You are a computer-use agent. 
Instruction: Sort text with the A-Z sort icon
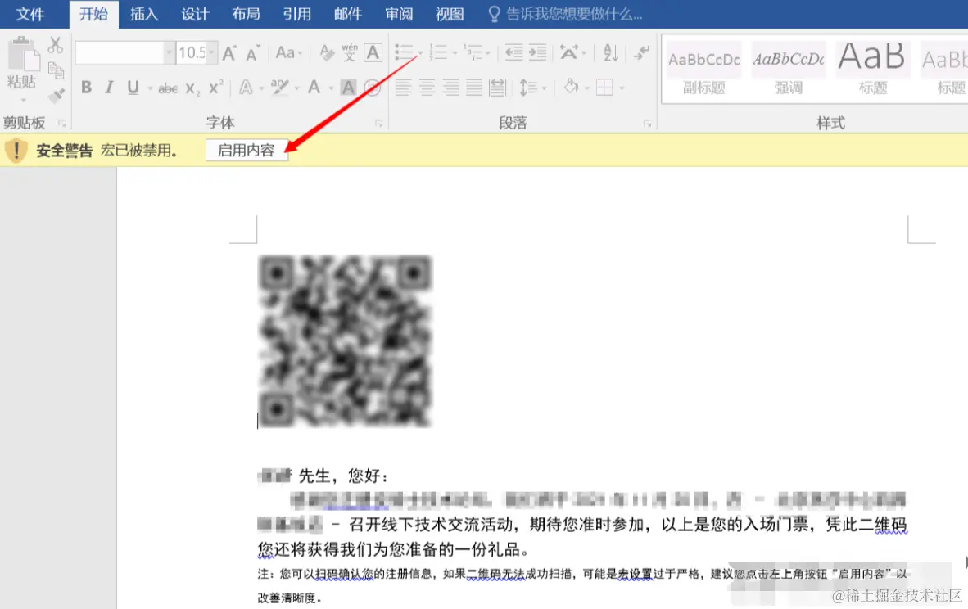click(x=611, y=52)
